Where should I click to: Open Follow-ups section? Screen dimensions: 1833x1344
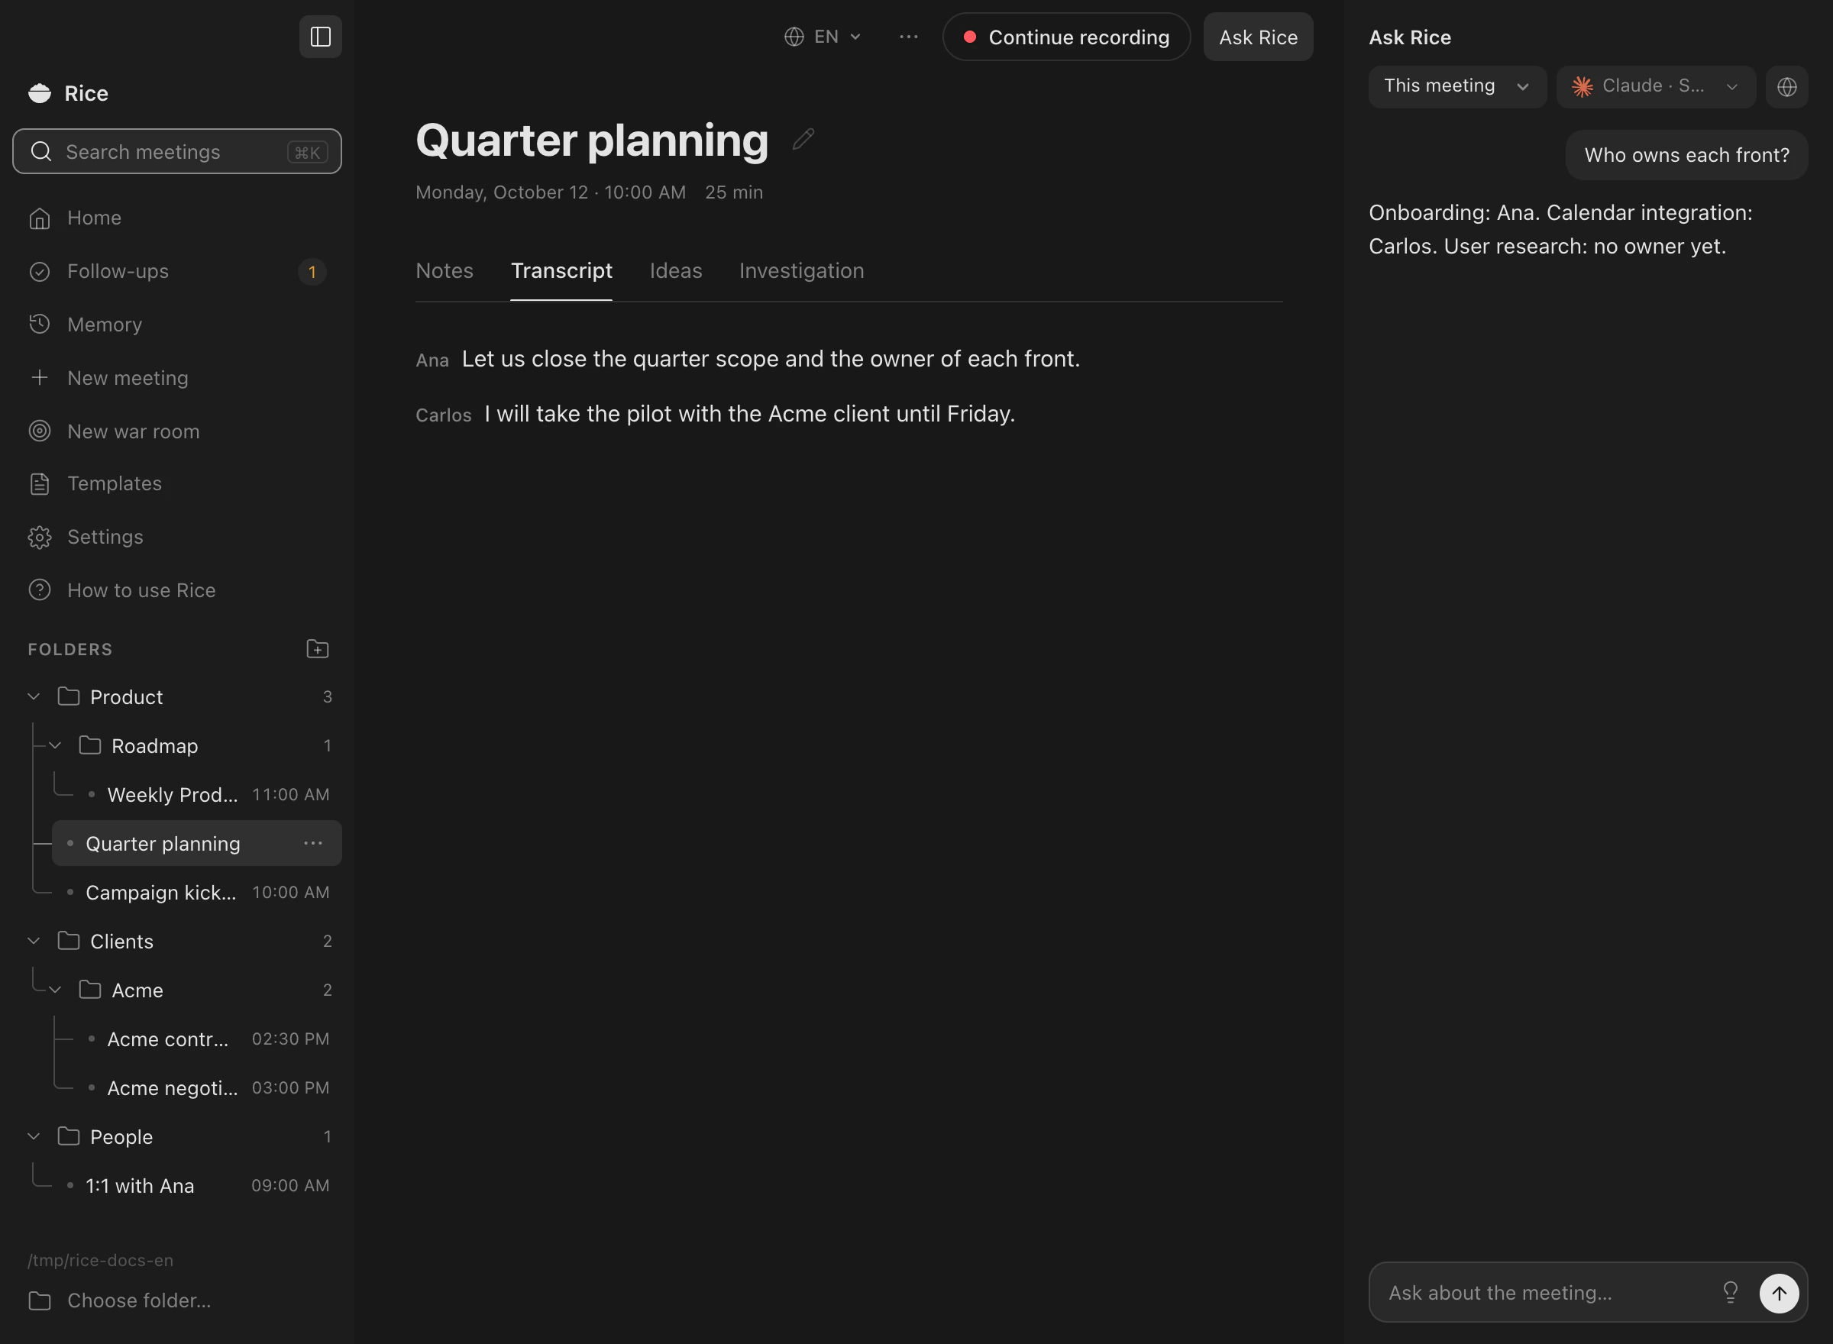(x=176, y=271)
